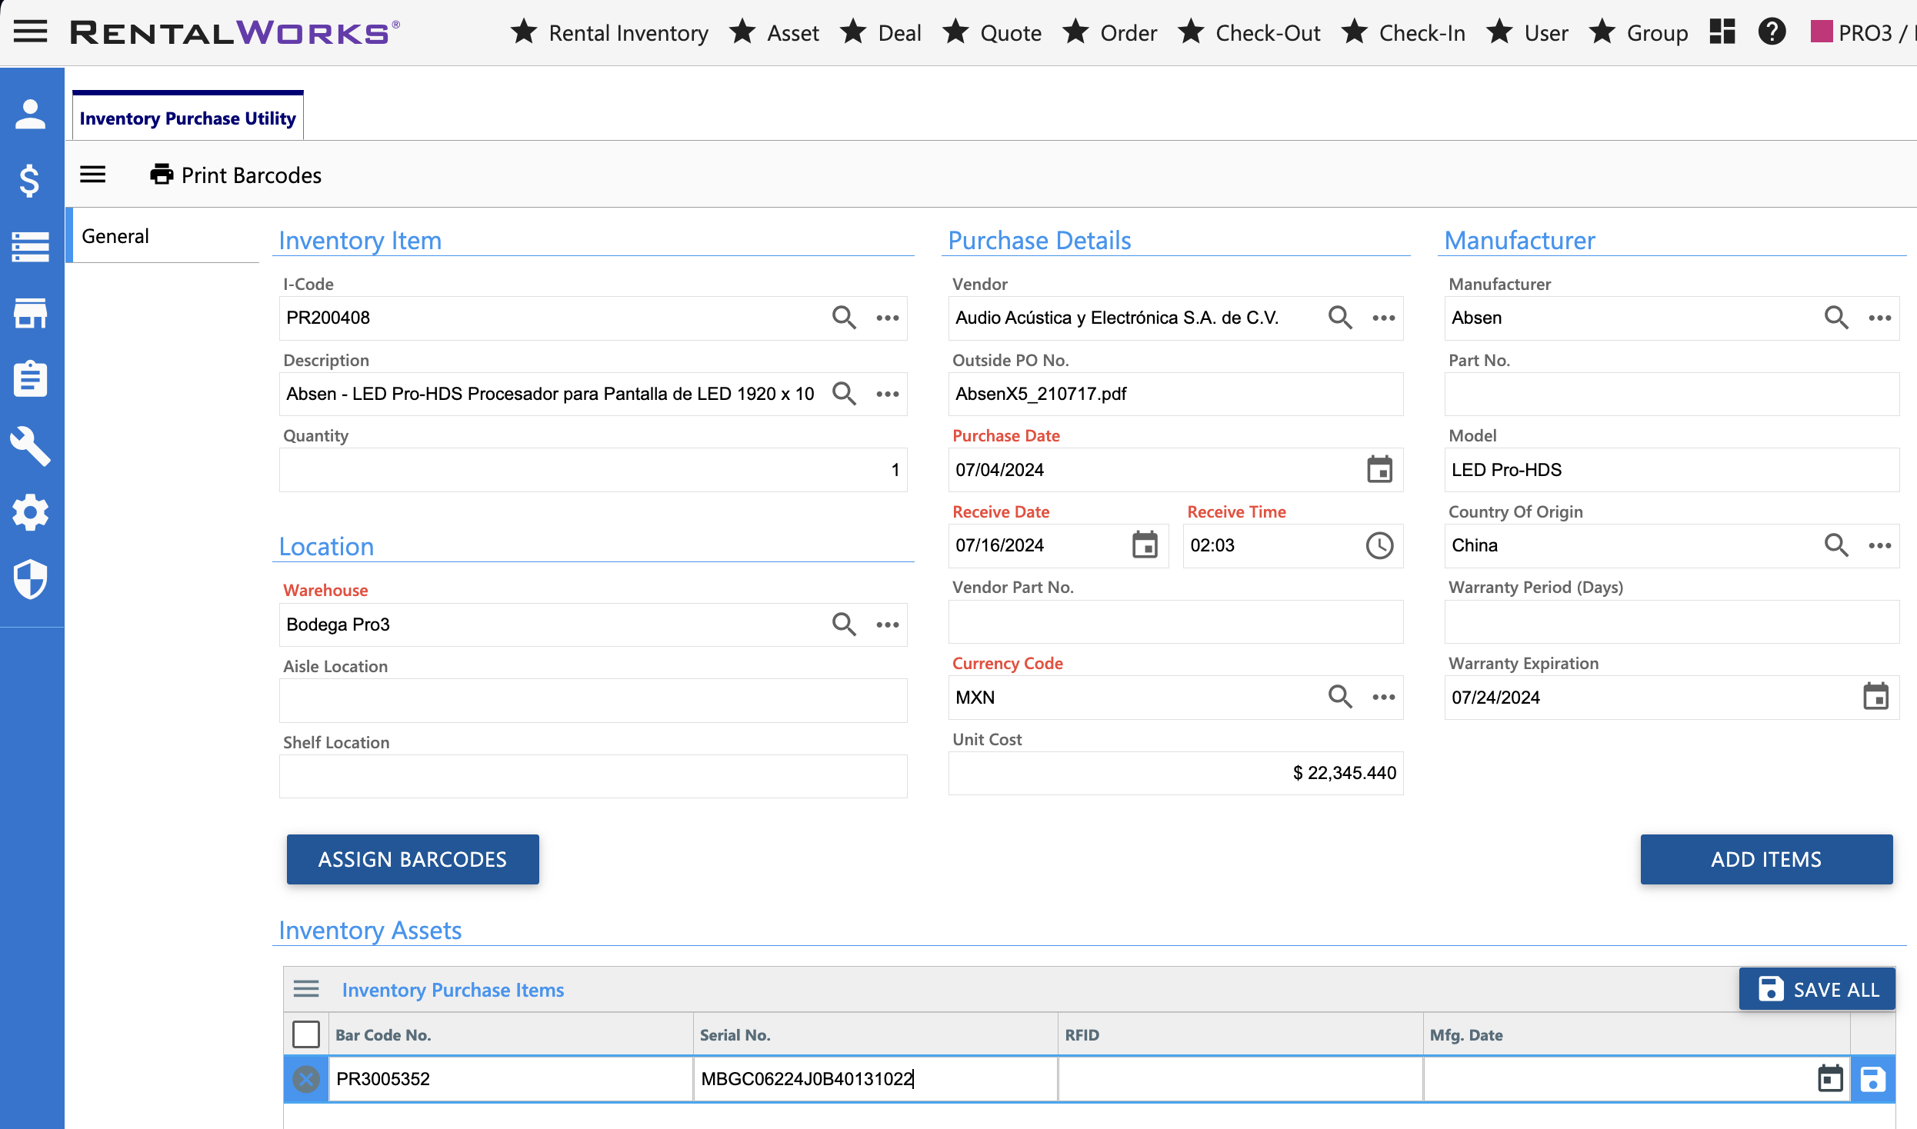Screen dimensions: 1917x1129
Task: Click the Serial No. cell in grid row
Action: [875, 1078]
